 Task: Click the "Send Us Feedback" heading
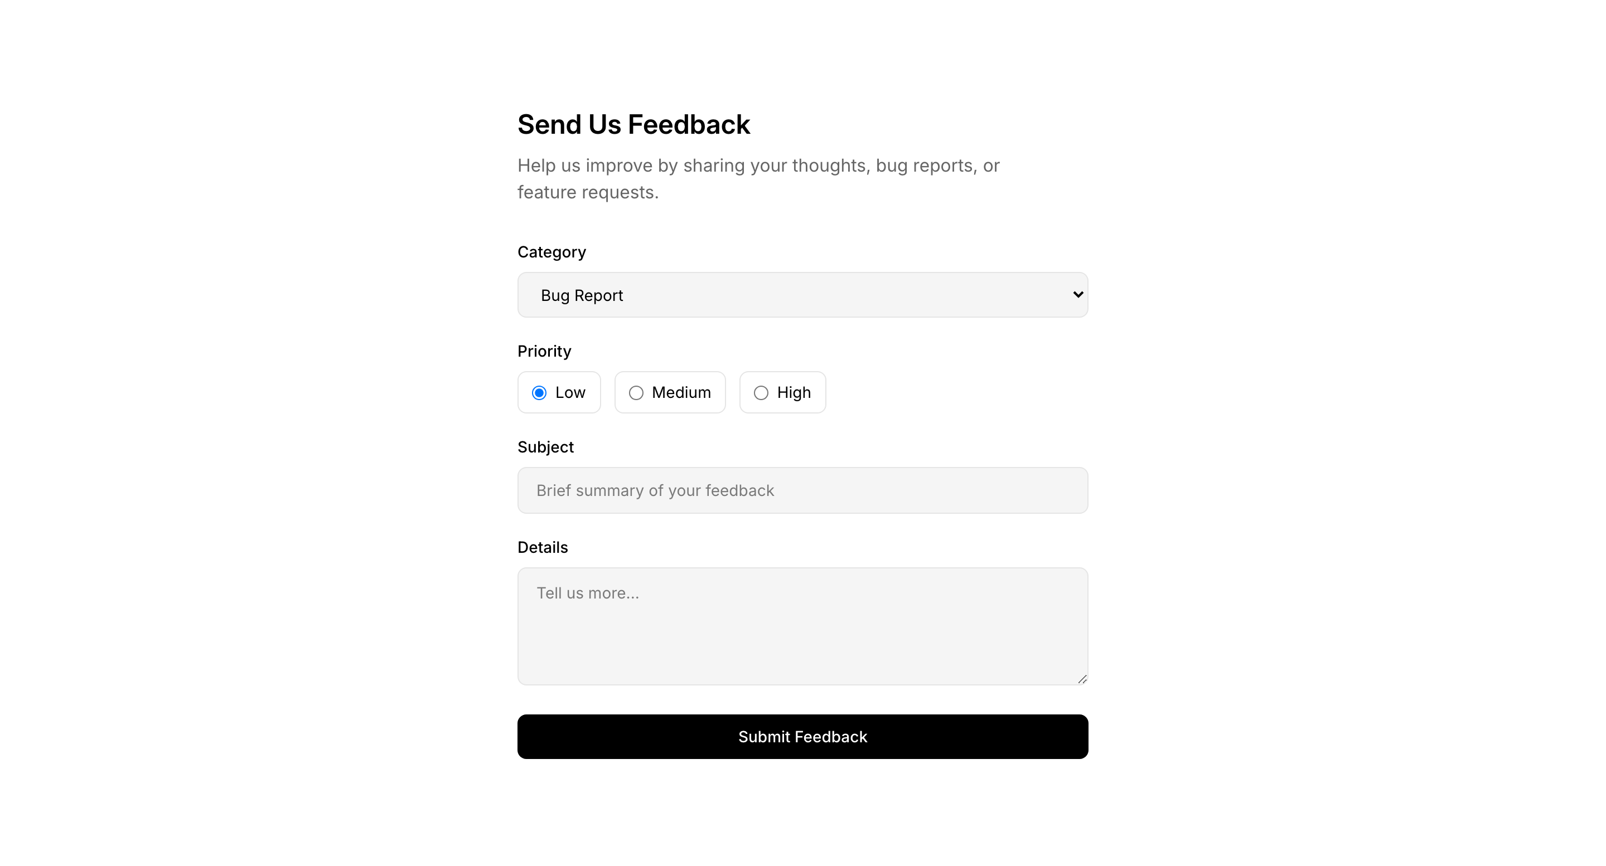point(633,125)
